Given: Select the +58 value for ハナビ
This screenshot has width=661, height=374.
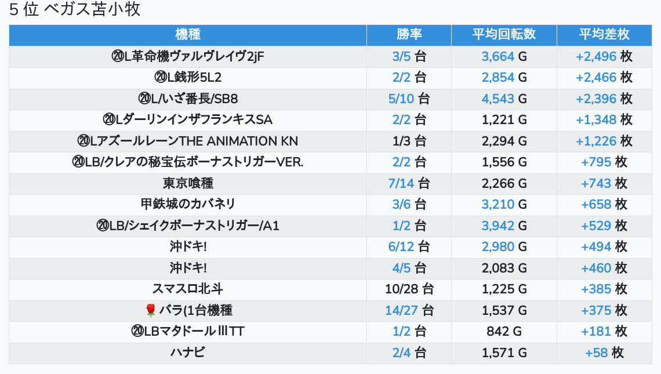Looking at the screenshot, I should pos(596,353).
